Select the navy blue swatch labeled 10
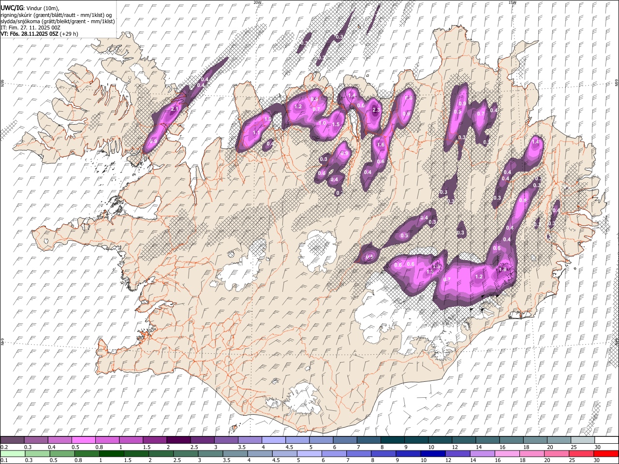The height and width of the screenshot is (464, 619). [433, 454]
